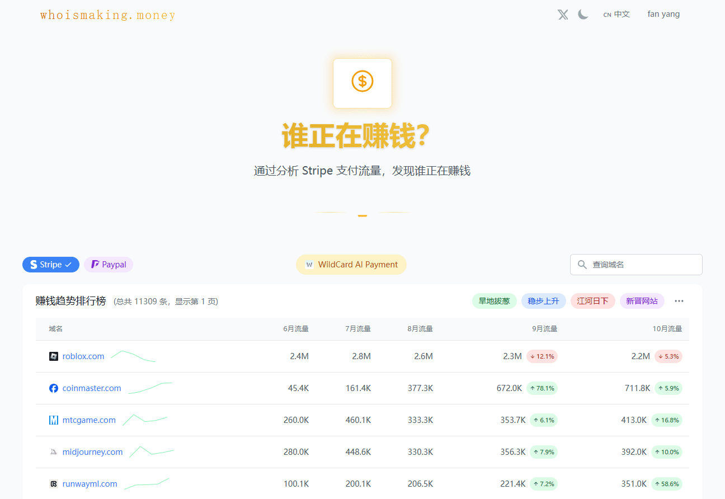This screenshot has height=499, width=725.
Task: Open runwayml.com domain link
Action: (x=90, y=484)
